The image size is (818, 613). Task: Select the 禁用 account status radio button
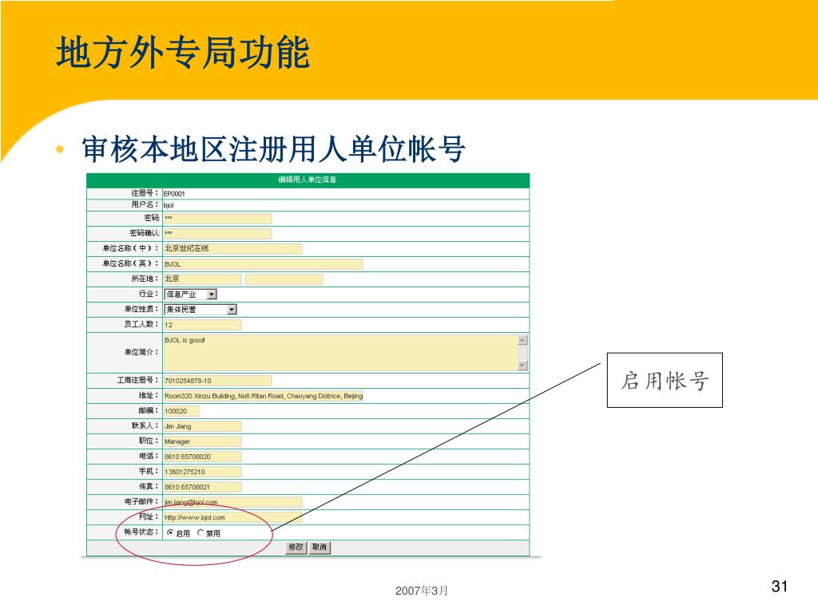(x=201, y=532)
